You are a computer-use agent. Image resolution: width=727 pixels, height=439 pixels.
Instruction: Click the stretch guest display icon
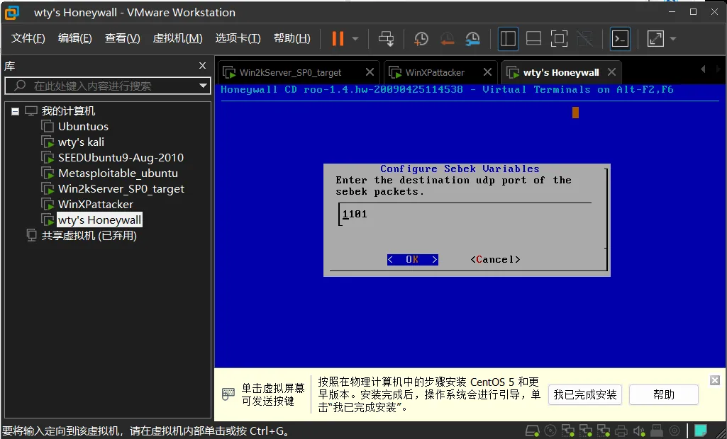point(655,38)
